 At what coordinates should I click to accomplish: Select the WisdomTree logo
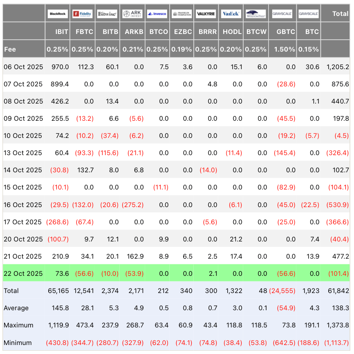[256, 14]
